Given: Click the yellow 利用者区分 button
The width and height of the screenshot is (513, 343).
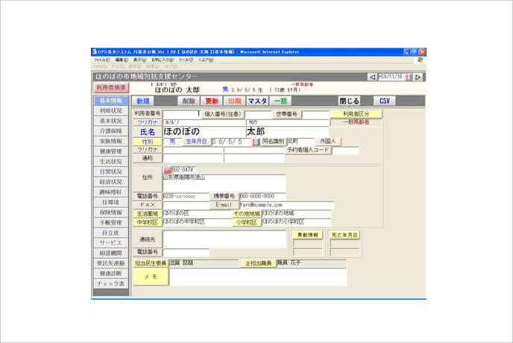Looking at the screenshot, I should point(356,114).
